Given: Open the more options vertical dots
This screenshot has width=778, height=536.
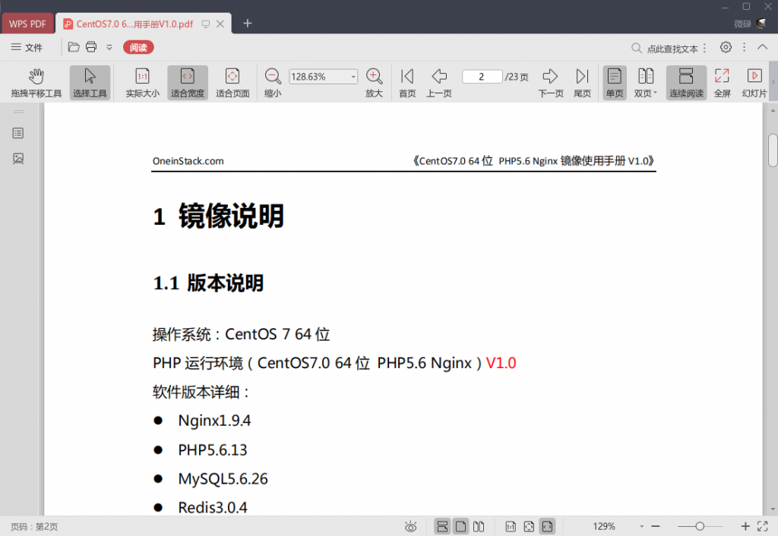Looking at the screenshot, I should (x=744, y=47).
